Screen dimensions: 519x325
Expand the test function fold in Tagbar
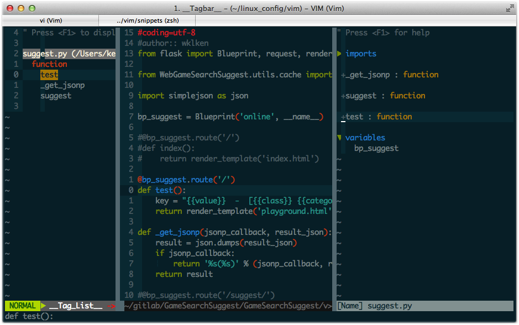[343, 117]
